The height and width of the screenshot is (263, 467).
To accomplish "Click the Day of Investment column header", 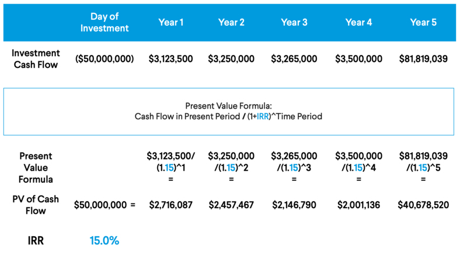I will pos(104,22).
